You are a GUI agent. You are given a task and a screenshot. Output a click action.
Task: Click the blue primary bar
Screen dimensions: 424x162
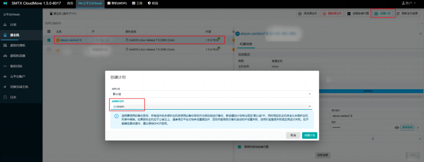(368, 91)
